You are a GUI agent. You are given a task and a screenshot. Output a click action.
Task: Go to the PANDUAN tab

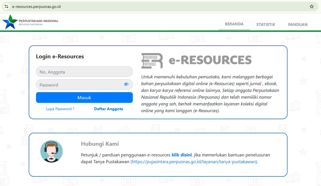[298, 25]
